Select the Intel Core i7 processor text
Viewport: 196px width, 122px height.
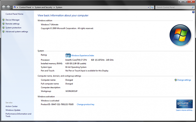click(x=89, y=60)
